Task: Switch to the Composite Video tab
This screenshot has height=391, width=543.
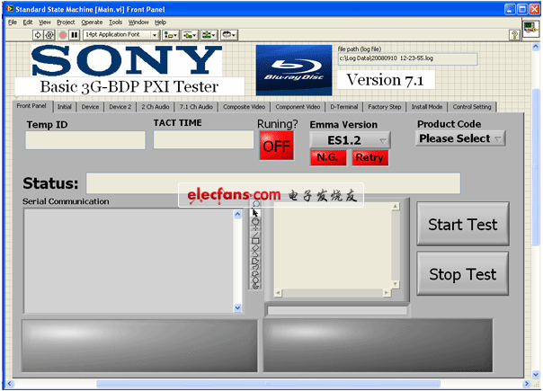Action: 243,106
